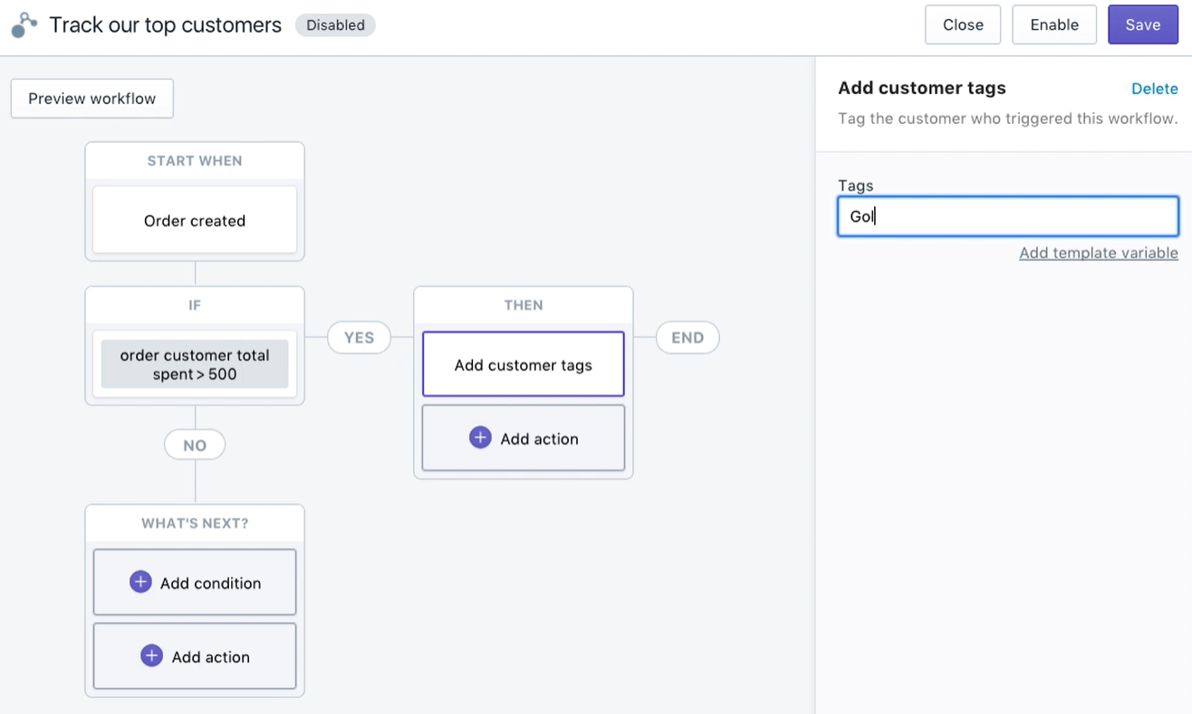Viewport: 1192px width, 714px height.
Task: Click plus icon beside Add condition
Action: point(140,582)
